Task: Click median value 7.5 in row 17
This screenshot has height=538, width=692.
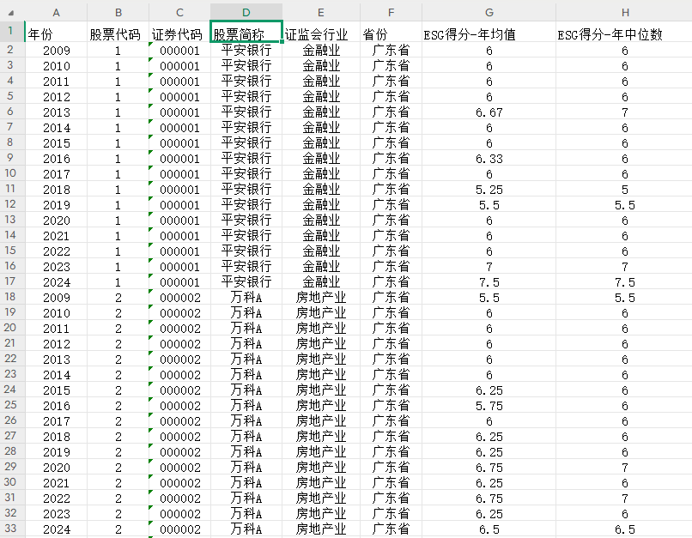Action: [624, 281]
